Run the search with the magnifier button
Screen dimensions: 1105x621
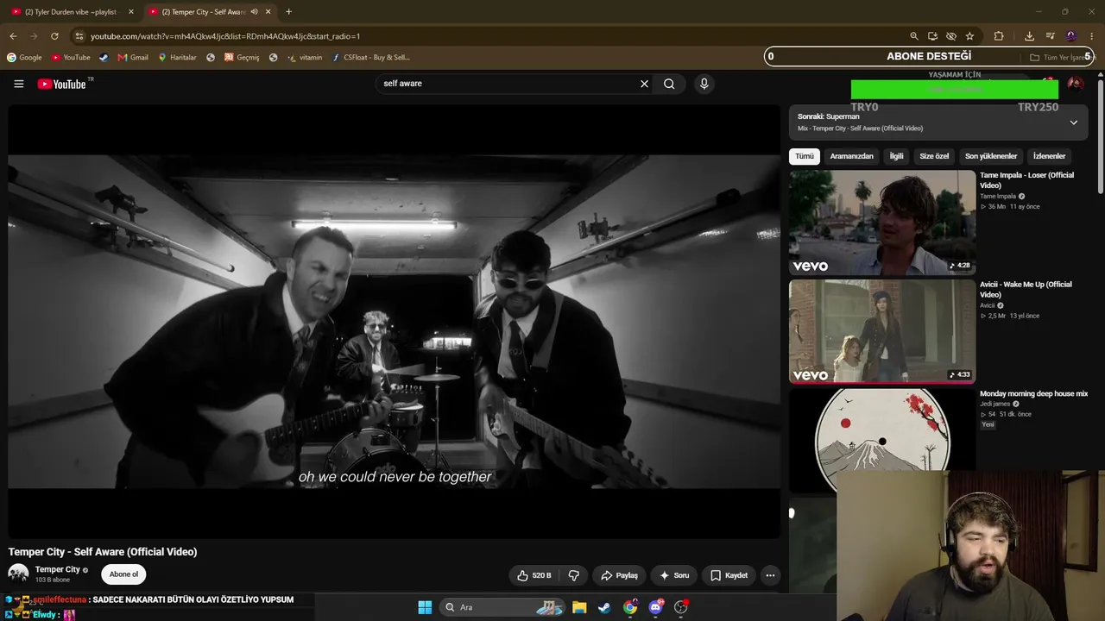coord(669,84)
